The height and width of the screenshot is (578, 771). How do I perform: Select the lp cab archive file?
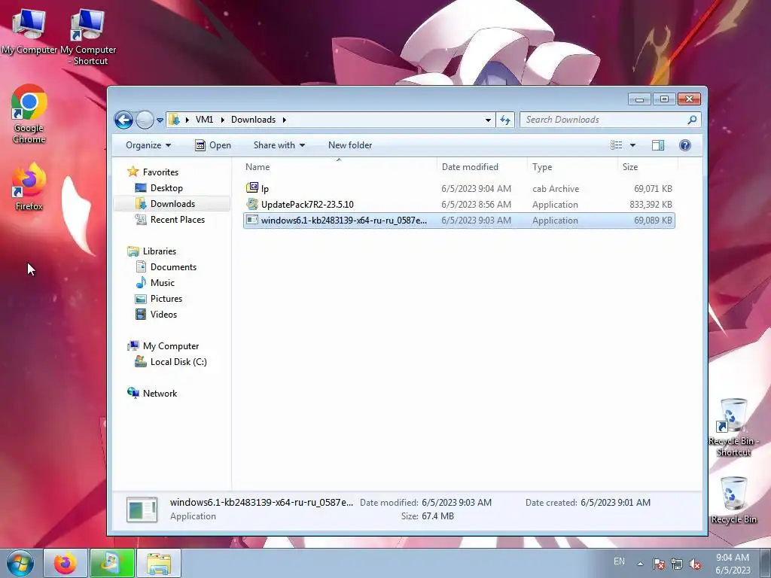459,188
